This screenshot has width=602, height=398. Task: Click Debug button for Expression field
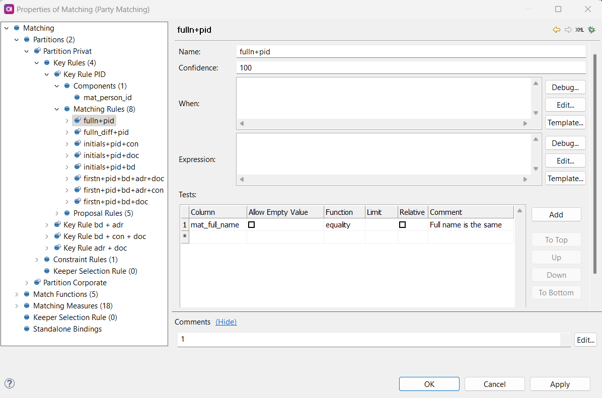coord(565,143)
